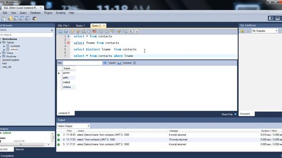Refresh the result set icon

point(105,63)
